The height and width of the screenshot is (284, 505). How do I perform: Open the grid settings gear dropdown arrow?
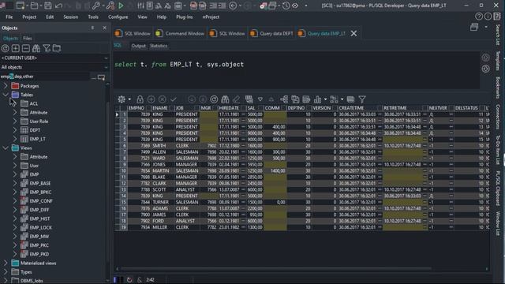coord(129,99)
